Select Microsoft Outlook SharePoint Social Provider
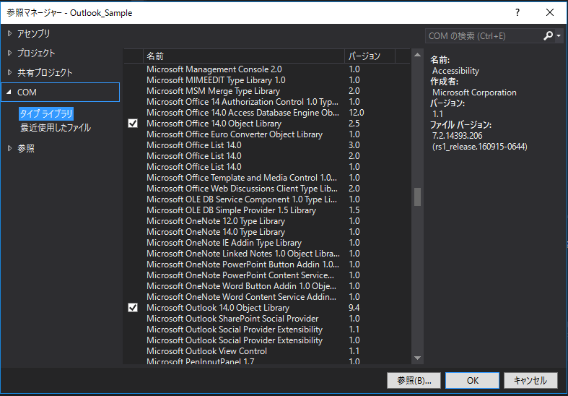 point(267,319)
